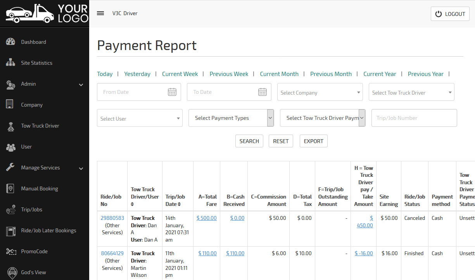Sort by Trip/Job Date column arrows
The width and height of the screenshot is (475, 280).
click(179, 204)
